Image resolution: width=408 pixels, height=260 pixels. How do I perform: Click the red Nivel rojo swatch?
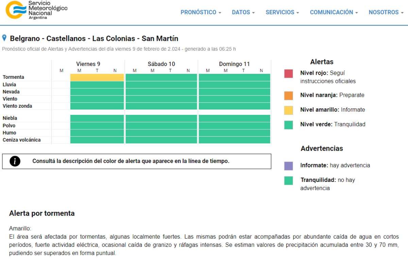point(288,74)
